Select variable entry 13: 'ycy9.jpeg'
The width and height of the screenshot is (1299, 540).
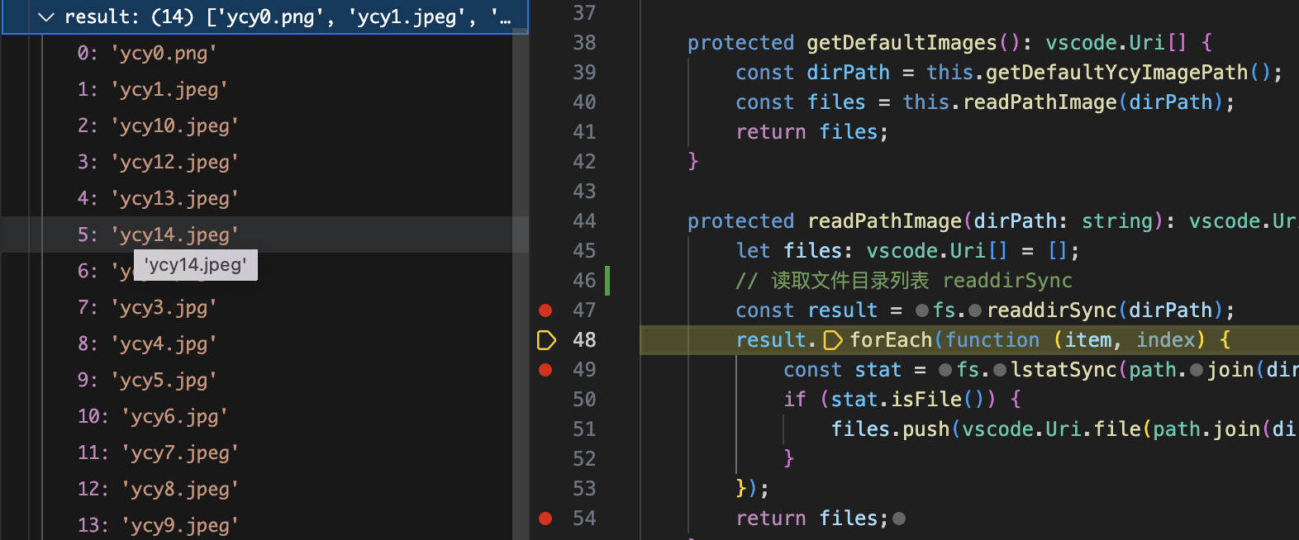pyautogui.click(x=157, y=526)
